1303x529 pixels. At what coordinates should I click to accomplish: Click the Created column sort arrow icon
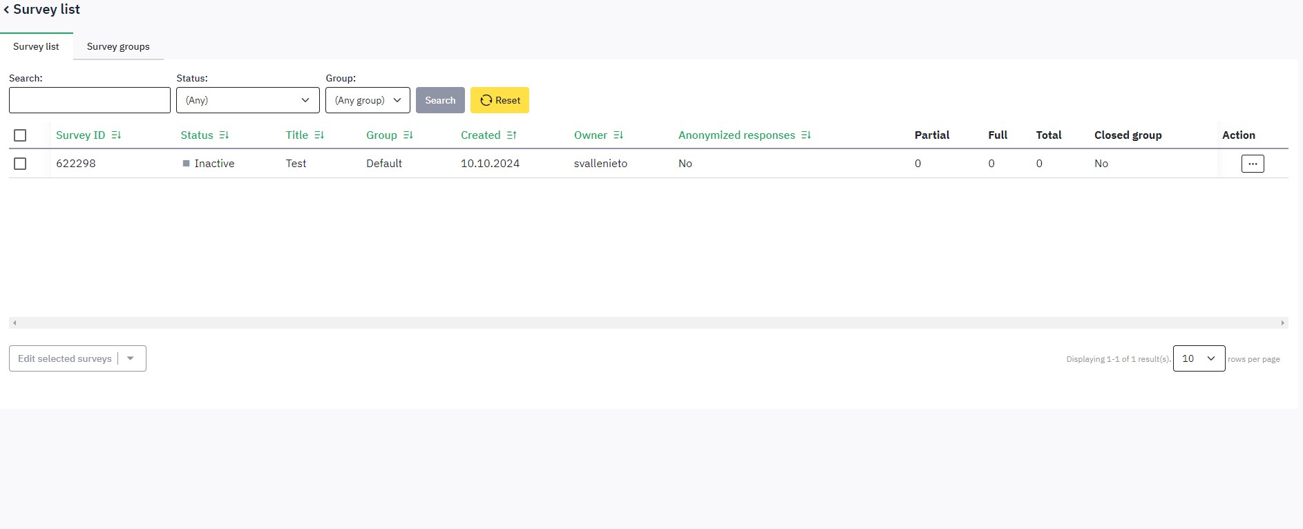[511, 135]
